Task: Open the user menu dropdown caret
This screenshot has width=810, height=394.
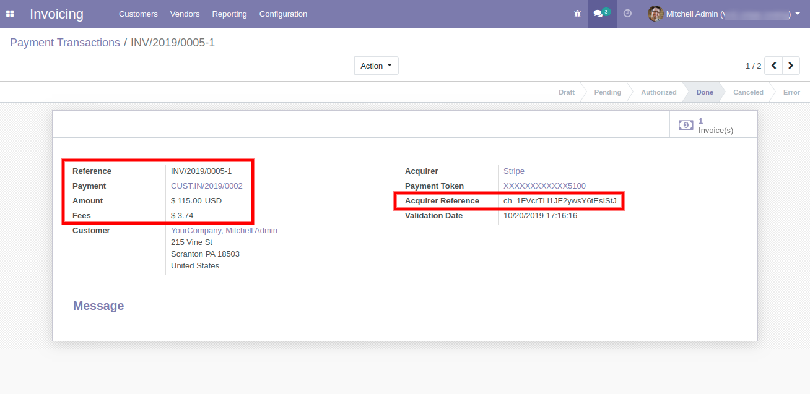Action: (798, 14)
